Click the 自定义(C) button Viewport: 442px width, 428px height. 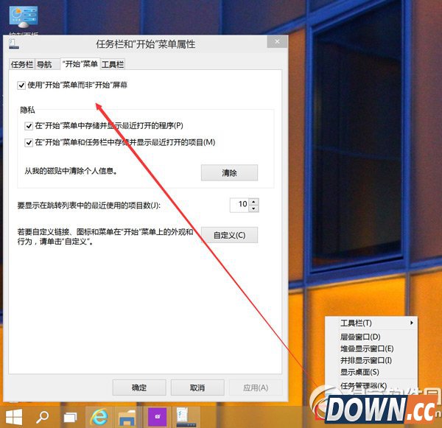[x=229, y=235]
